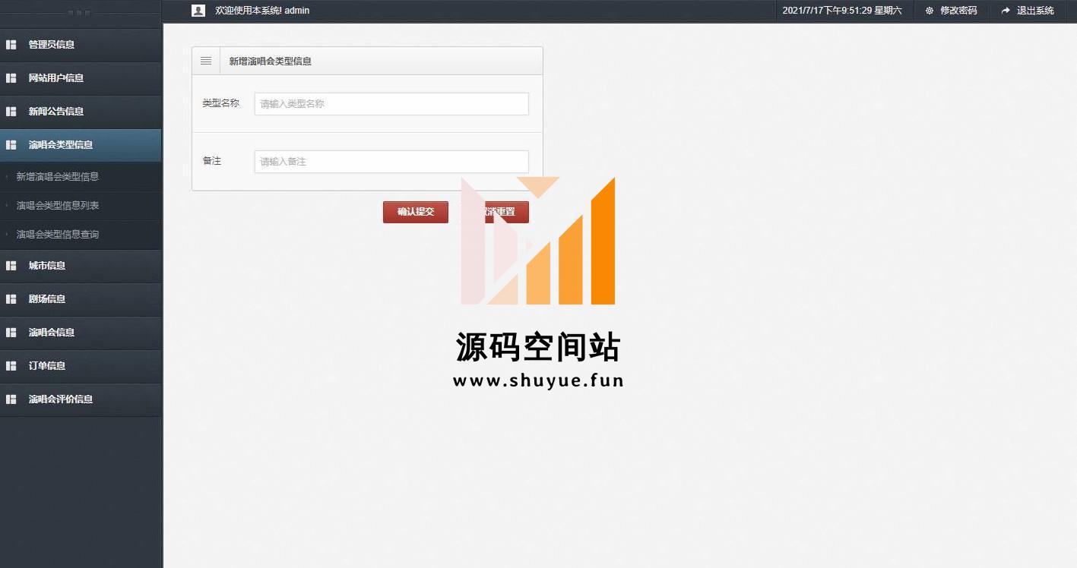The height and width of the screenshot is (568, 1077).
Task: Expand the 演唱会信息 sidebar menu
Action: 52,333
